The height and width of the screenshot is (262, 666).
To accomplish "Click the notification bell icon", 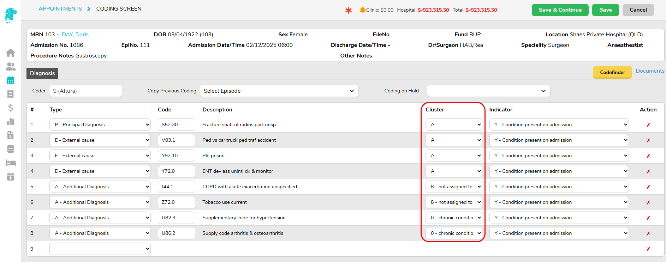I will pyautogui.click(x=362, y=10).
